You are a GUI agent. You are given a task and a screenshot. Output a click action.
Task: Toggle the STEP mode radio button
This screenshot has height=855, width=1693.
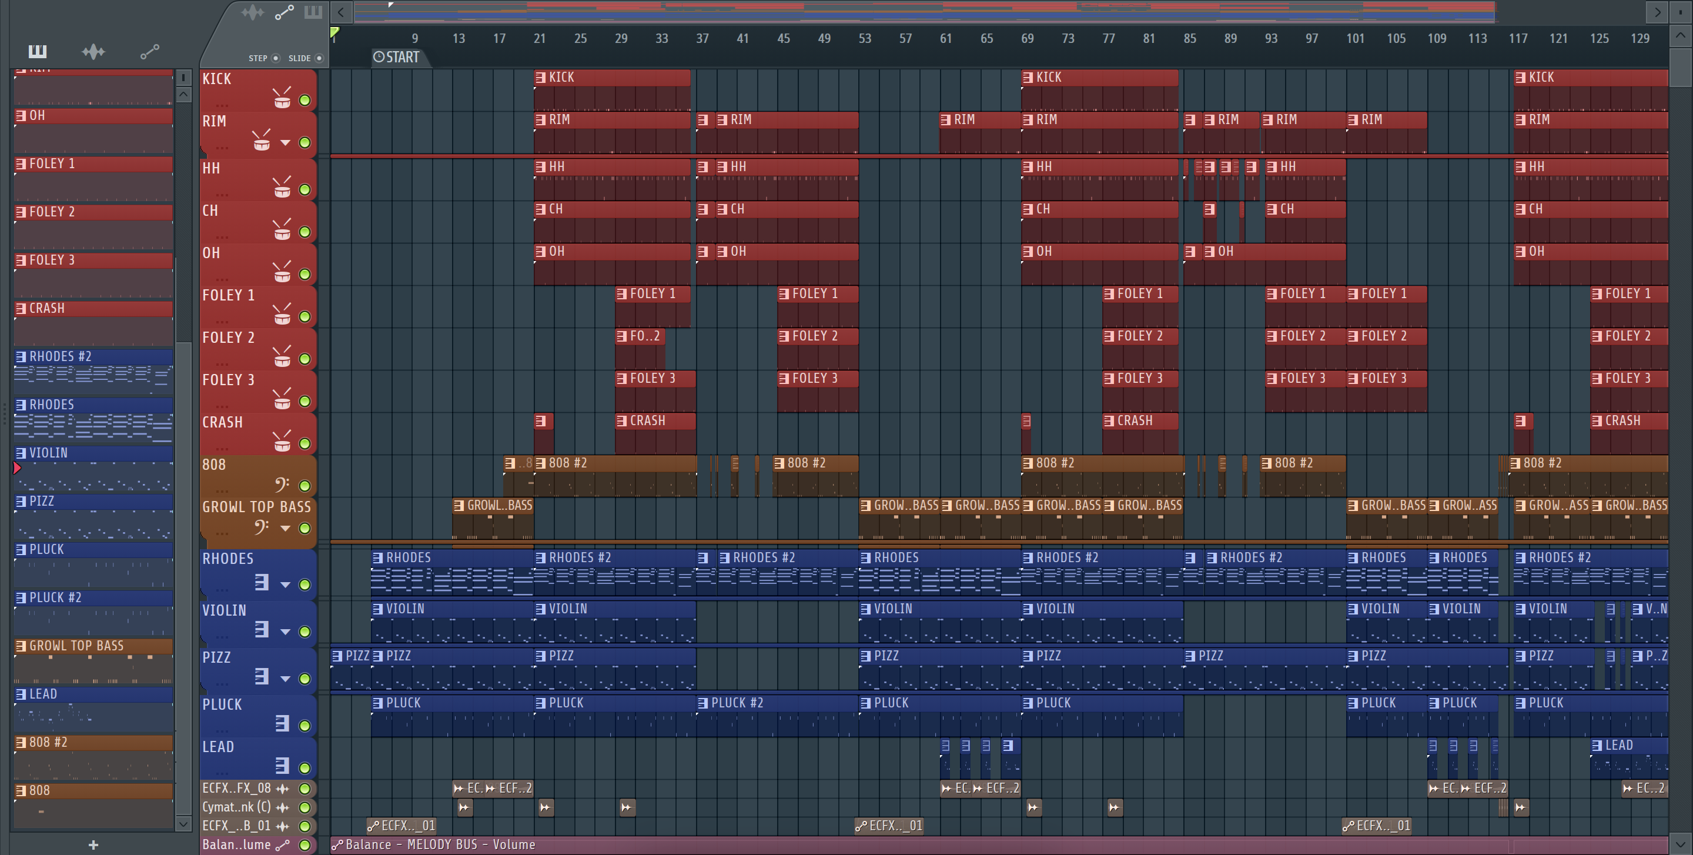(275, 58)
